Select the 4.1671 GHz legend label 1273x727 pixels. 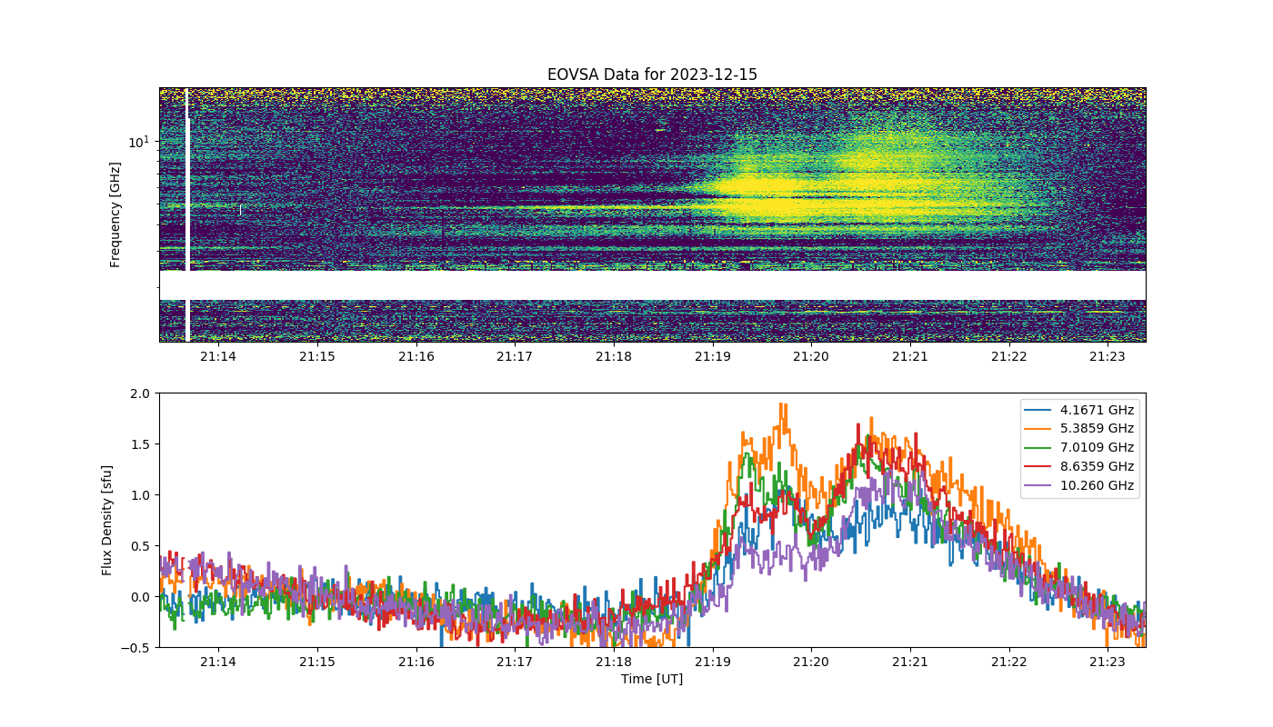tap(1098, 410)
